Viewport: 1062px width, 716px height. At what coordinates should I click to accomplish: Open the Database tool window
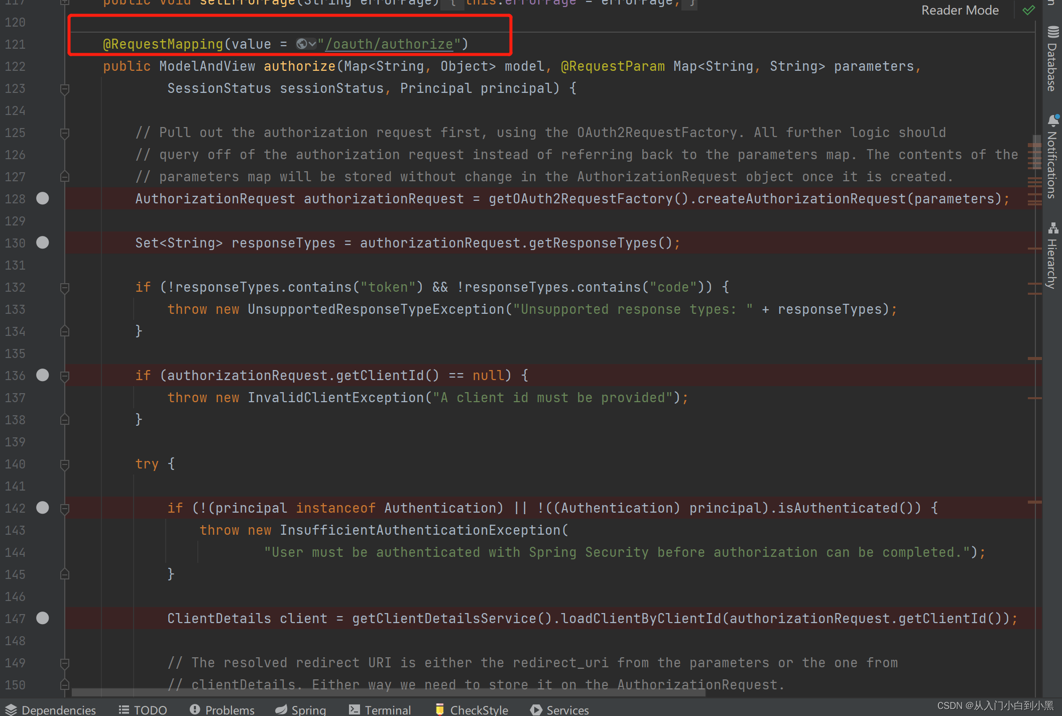[1052, 58]
